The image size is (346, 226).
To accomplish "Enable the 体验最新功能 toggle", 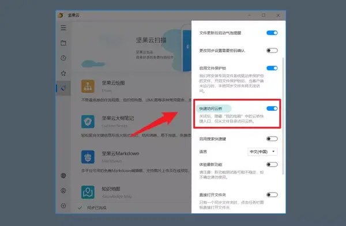I will pyautogui.click(x=272, y=164).
